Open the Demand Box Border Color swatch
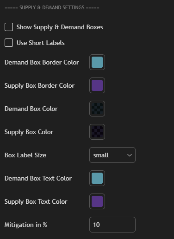 coord(97,62)
